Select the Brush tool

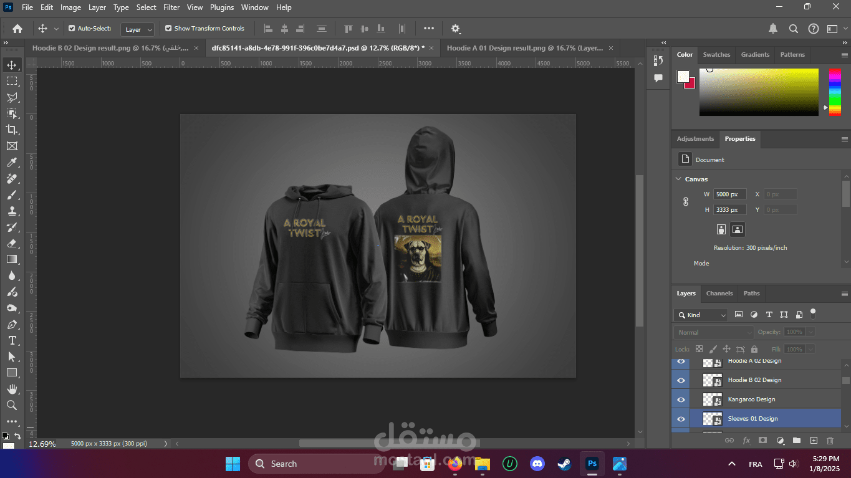tap(12, 195)
